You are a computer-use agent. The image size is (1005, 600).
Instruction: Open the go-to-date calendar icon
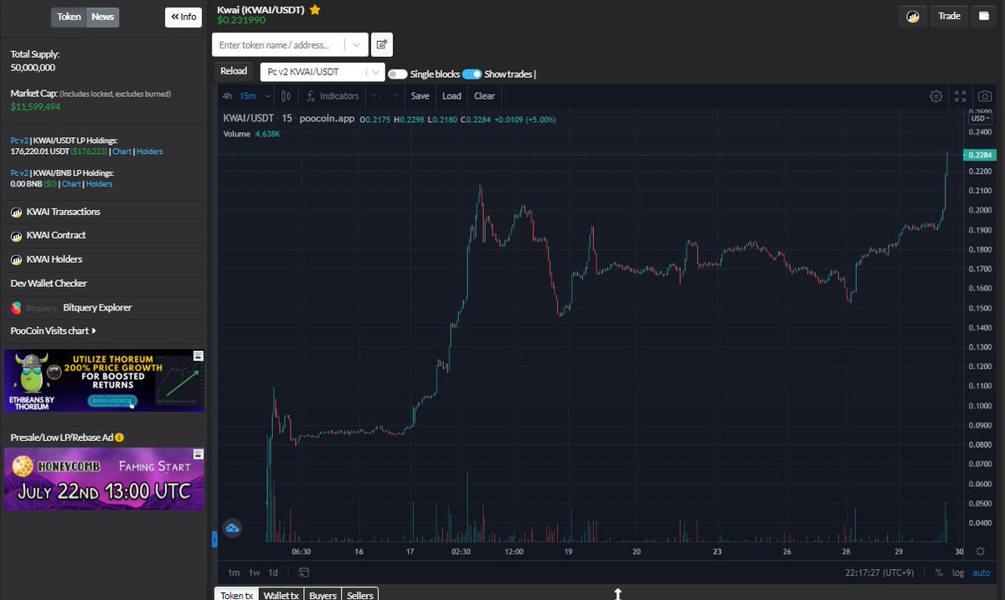[304, 572]
